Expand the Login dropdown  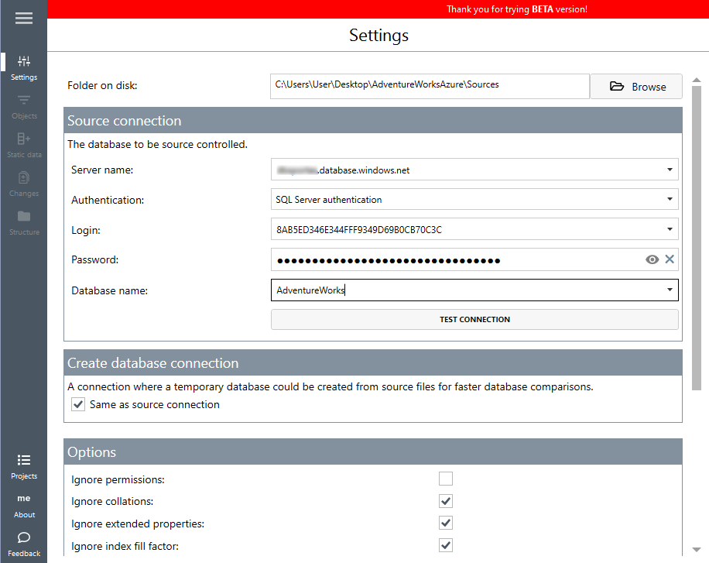click(669, 230)
